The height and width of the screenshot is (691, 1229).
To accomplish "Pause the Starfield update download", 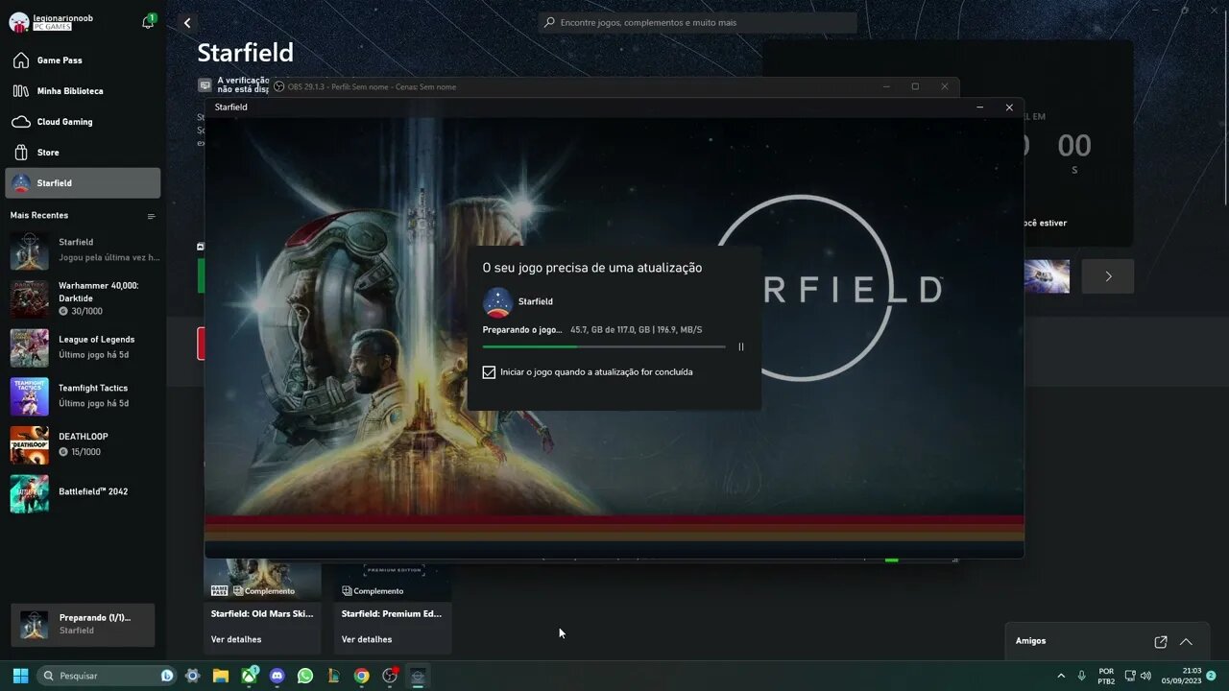I will coord(740,346).
